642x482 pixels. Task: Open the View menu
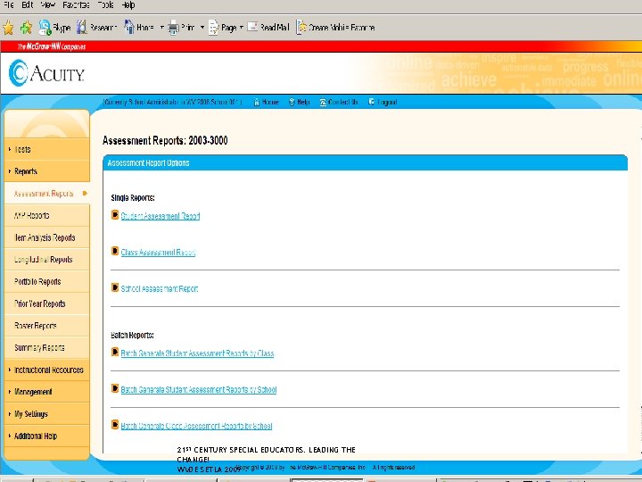[x=48, y=5]
